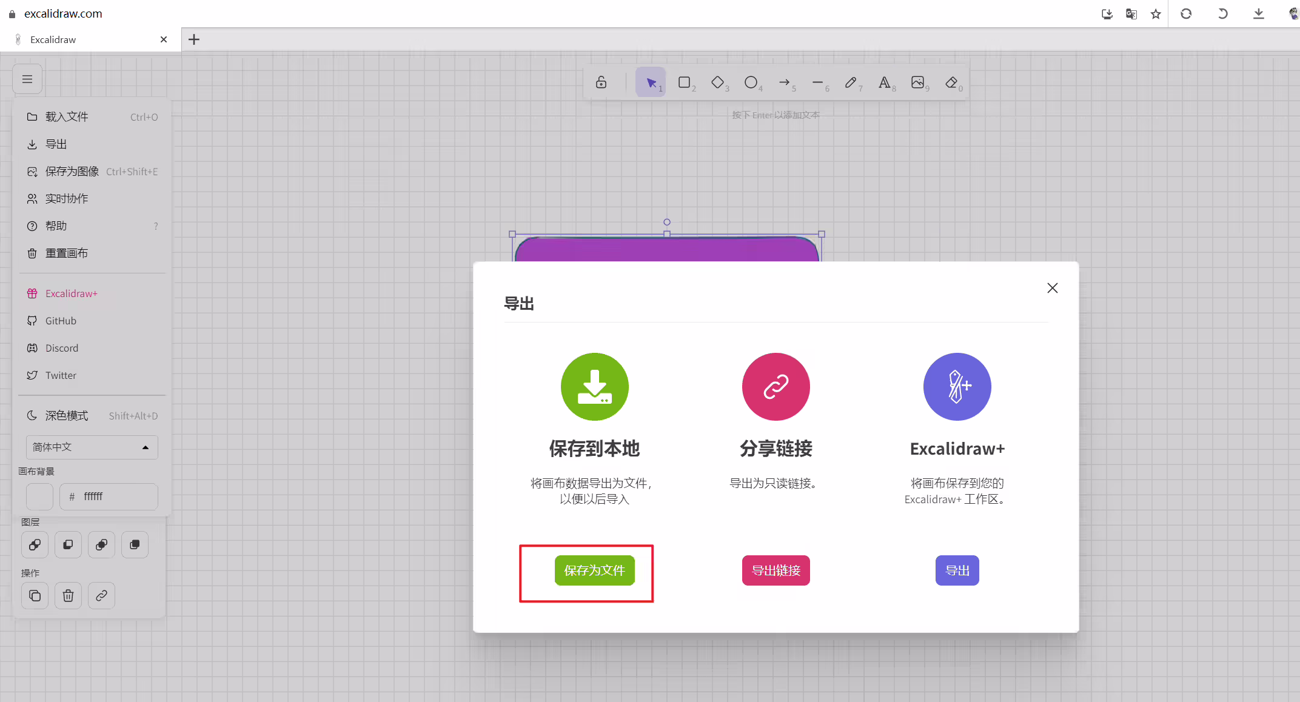Click the green 保存为文件 button
The image size is (1300, 702).
click(x=594, y=570)
